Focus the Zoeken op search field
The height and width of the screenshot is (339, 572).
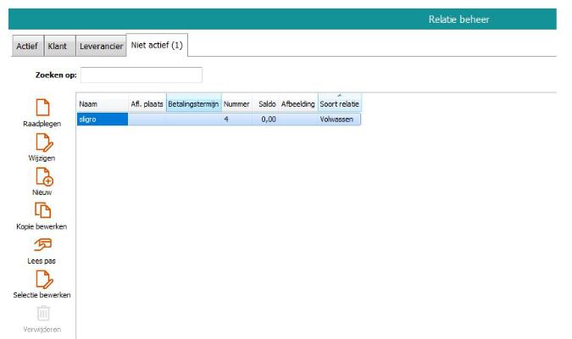pyautogui.click(x=141, y=75)
